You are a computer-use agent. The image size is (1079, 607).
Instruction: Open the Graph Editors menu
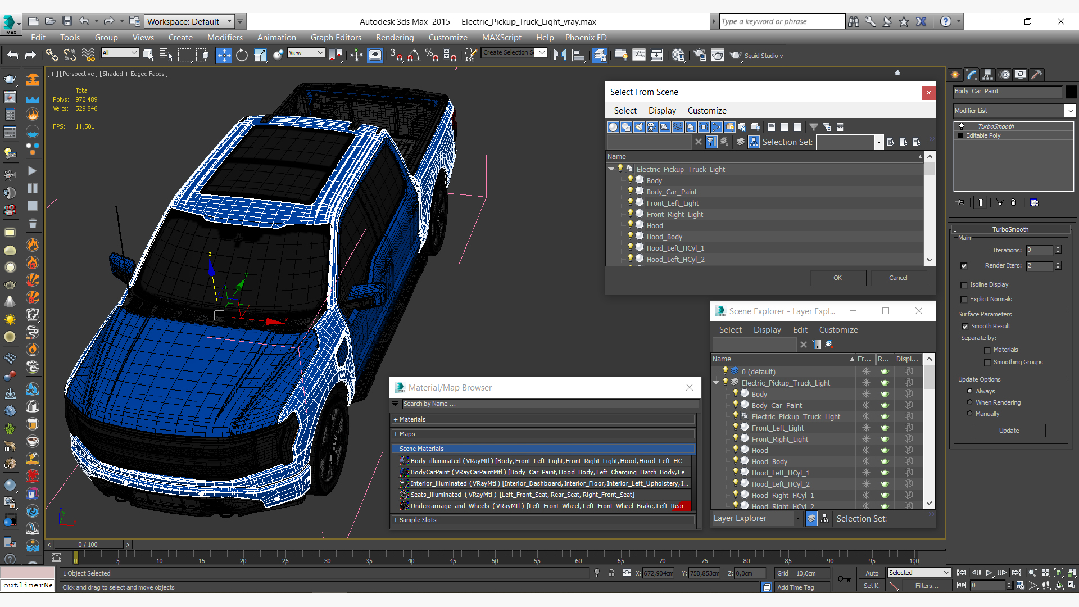[x=336, y=38]
